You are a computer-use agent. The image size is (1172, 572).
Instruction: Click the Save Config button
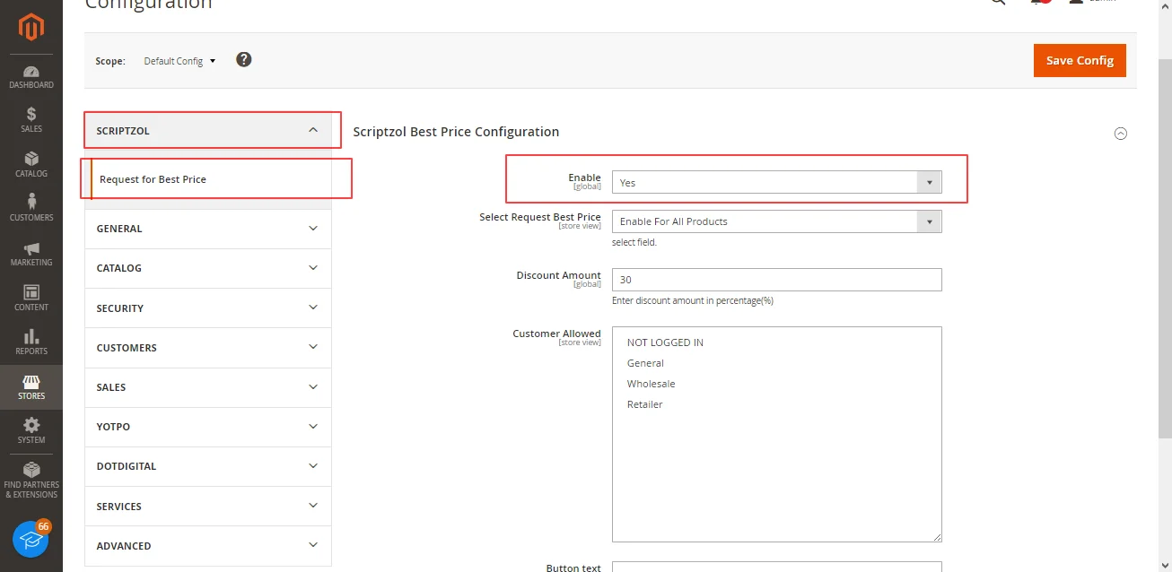1080,60
